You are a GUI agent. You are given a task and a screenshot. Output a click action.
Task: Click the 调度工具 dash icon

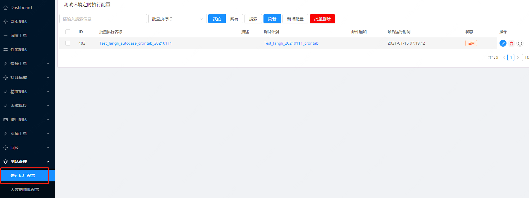[6, 36]
